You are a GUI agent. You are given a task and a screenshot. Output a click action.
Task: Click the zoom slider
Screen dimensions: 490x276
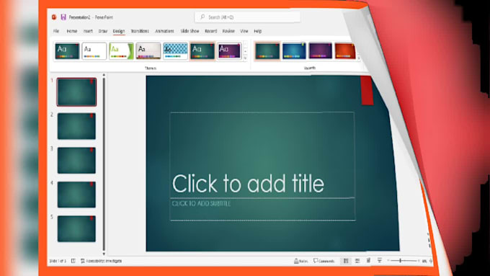[x=403, y=261]
